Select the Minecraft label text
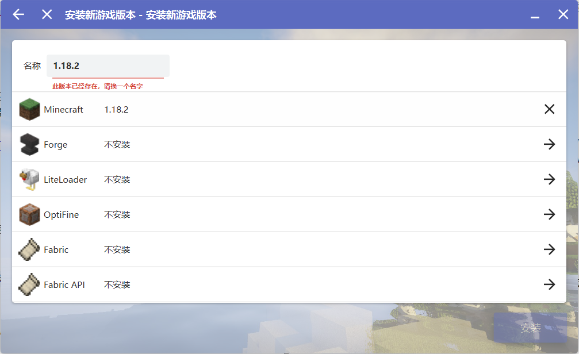Screen dimensions: 579x354 click(x=63, y=110)
